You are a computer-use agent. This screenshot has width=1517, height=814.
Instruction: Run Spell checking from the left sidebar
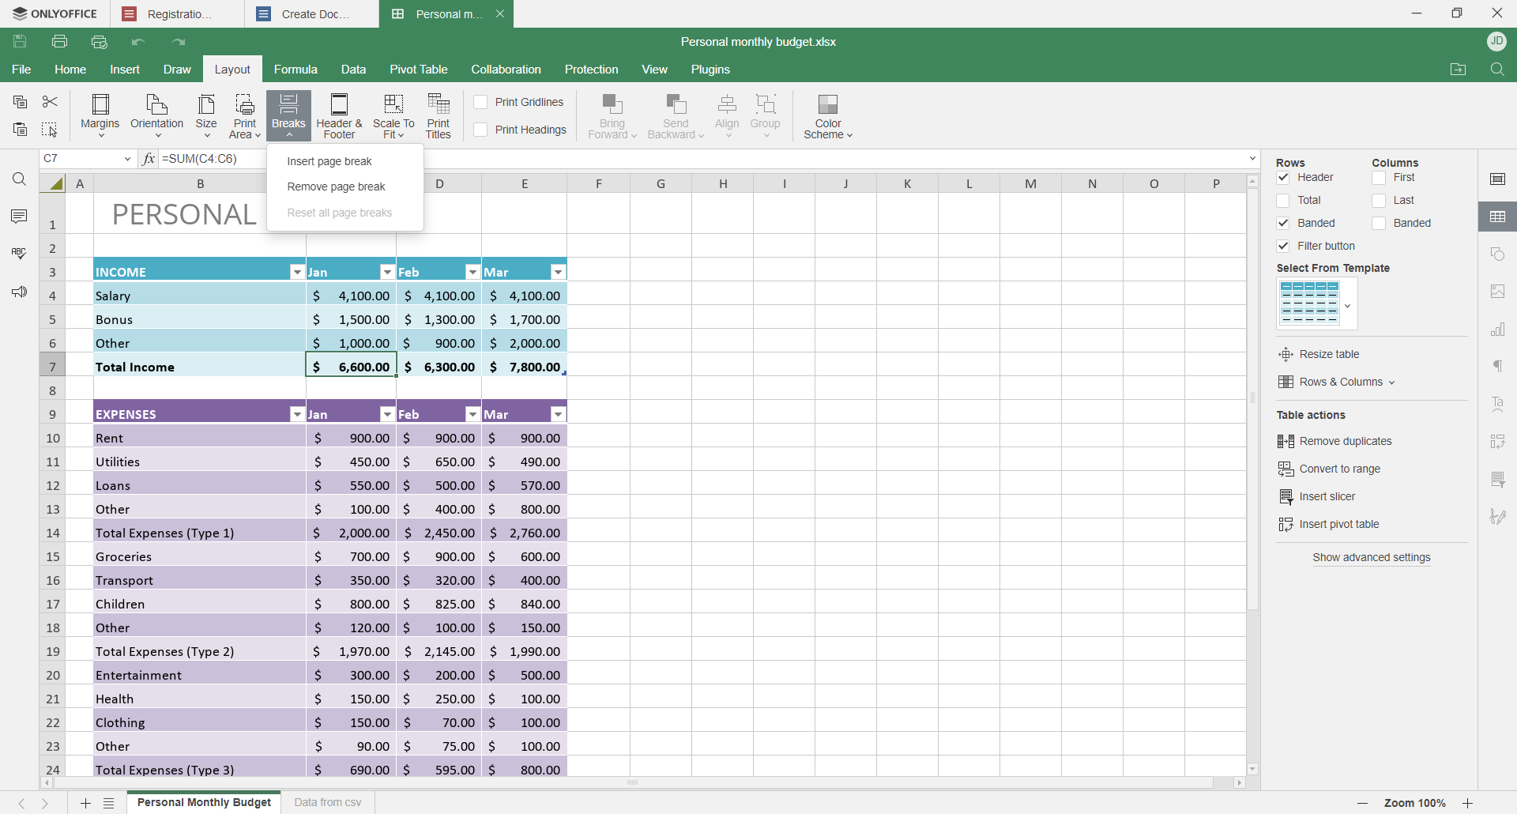pos(18,254)
